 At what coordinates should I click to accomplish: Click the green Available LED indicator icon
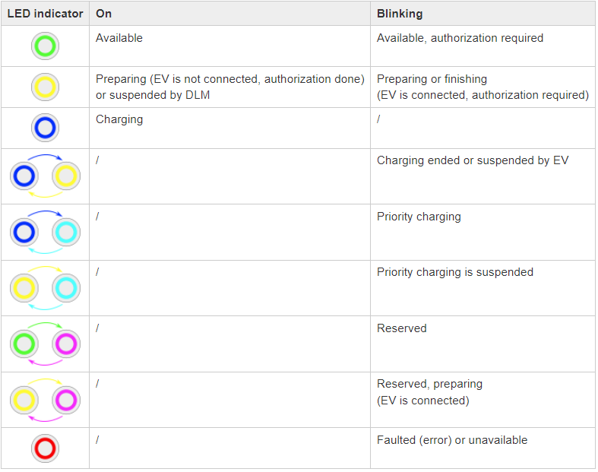click(x=45, y=46)
